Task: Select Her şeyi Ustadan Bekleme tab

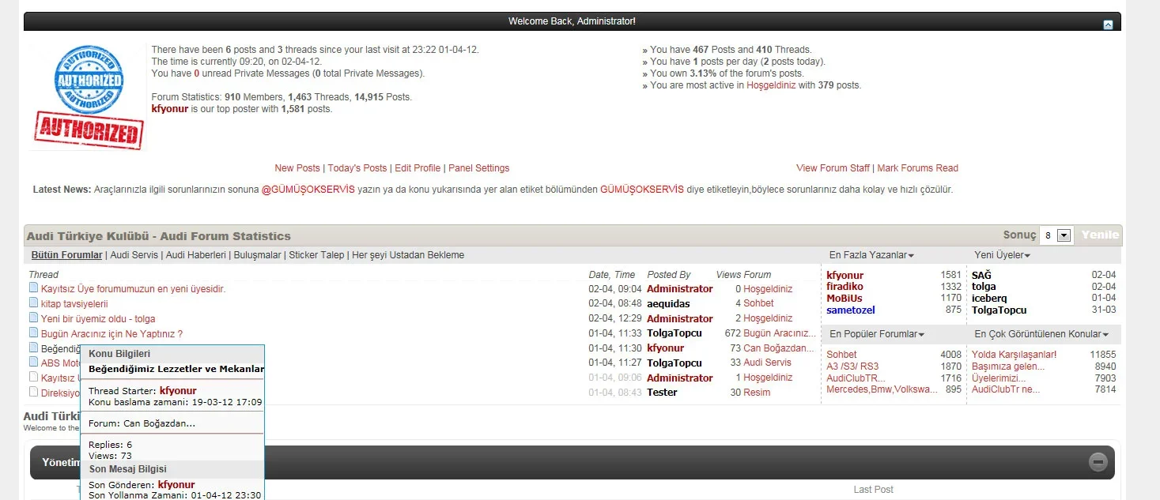Action: click(x=408, y=255)
